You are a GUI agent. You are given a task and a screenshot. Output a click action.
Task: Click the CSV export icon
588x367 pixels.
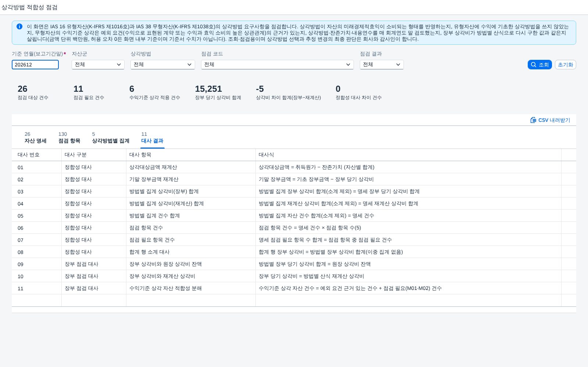pyautogui.click(x=533, y=120)
